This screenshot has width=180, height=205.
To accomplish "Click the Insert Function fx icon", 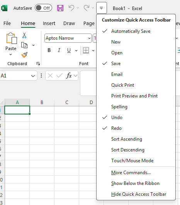I will coord(69,76).
